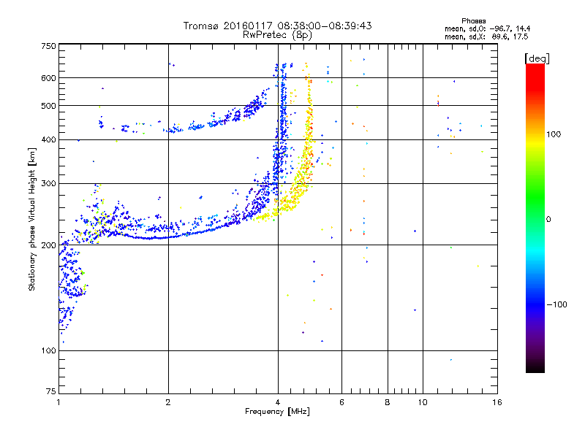This screenshot has height=438, width=585.
Task: Click the colorbar tick label '0'
Action: point(548,220)
